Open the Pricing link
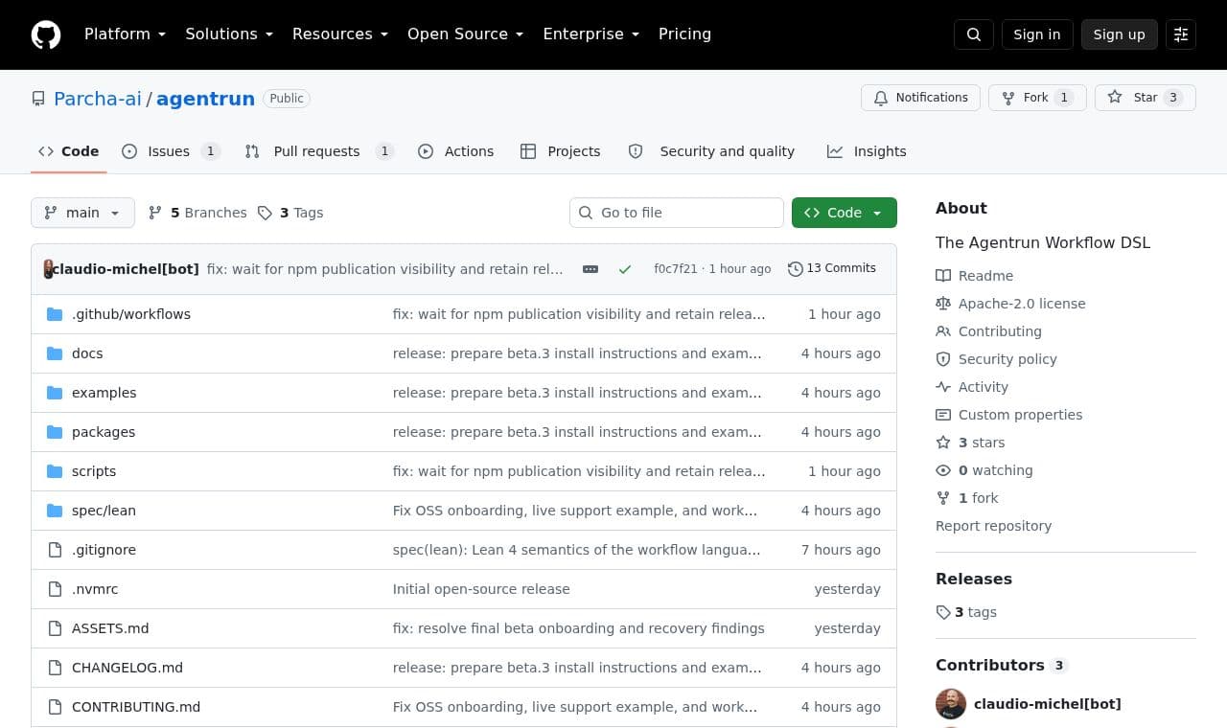 pyautogui.click(x=684, y=34)
